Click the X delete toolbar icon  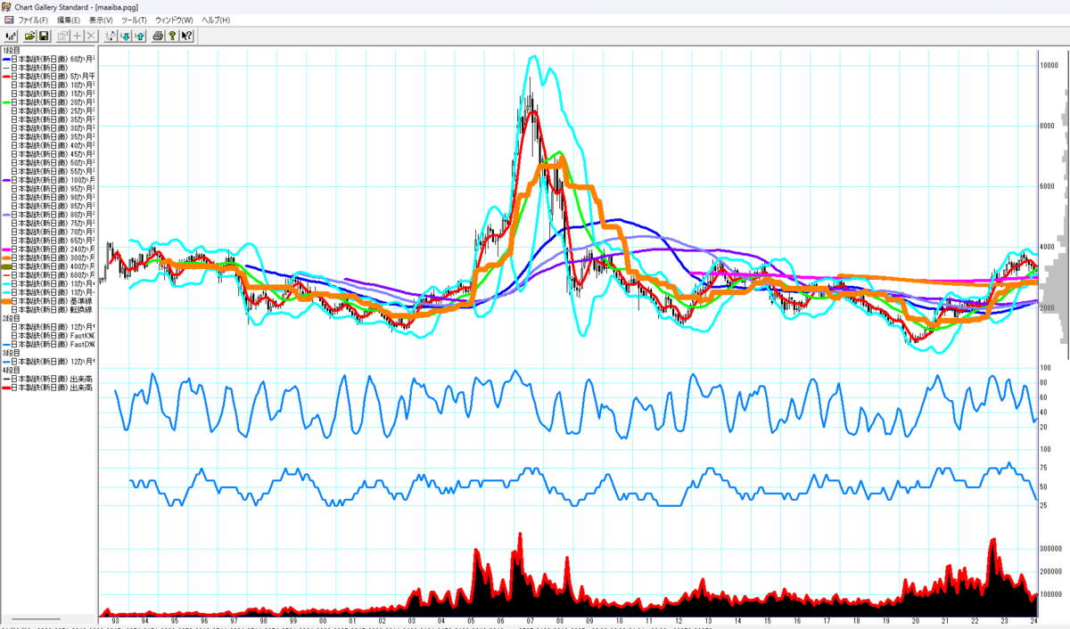[91, 36]
